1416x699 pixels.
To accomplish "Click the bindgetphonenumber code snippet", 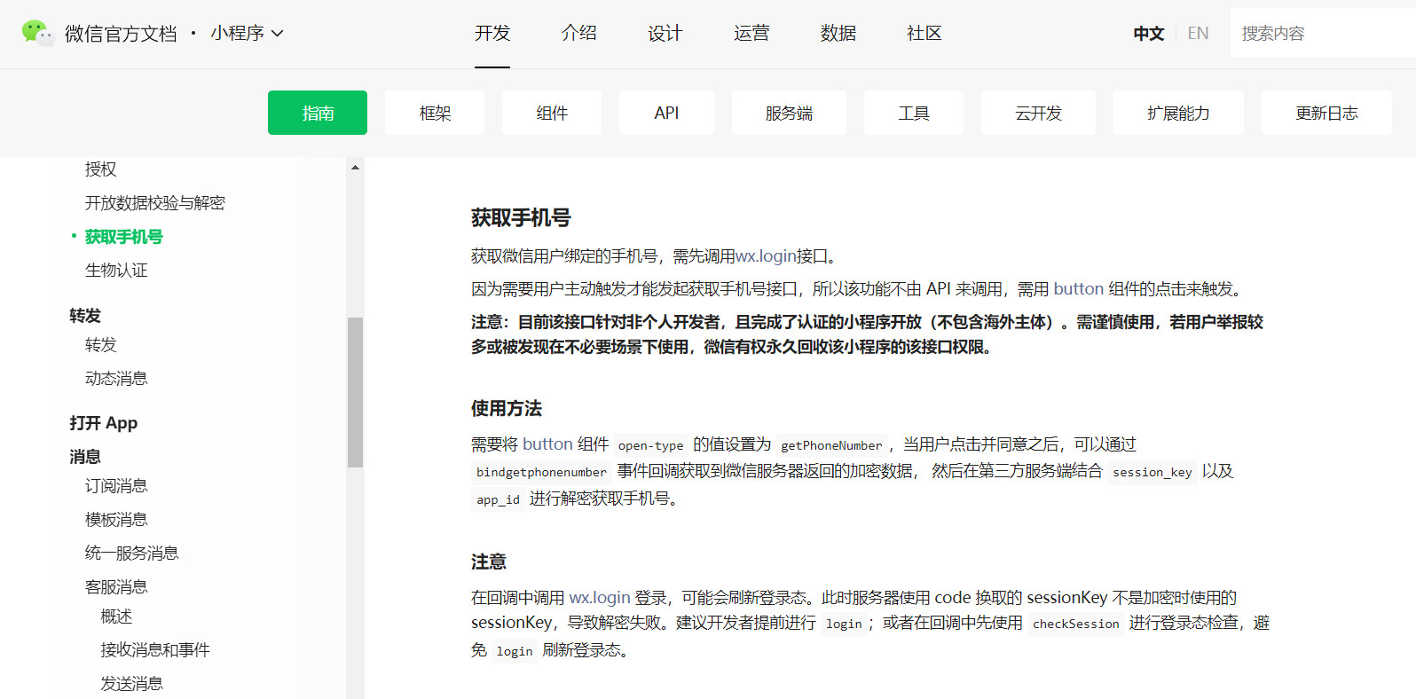I will pyautogui.click(x=541, y=472).
